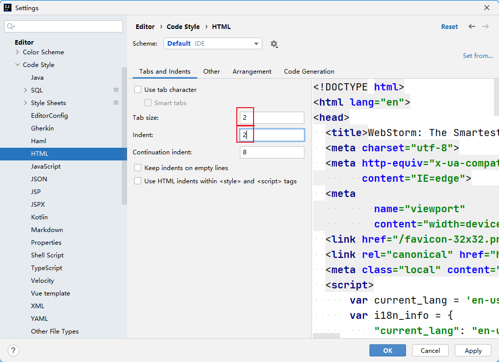
Task: Click the forward navigation arrow
Action: pyautogui.click(x=485, y=26)
